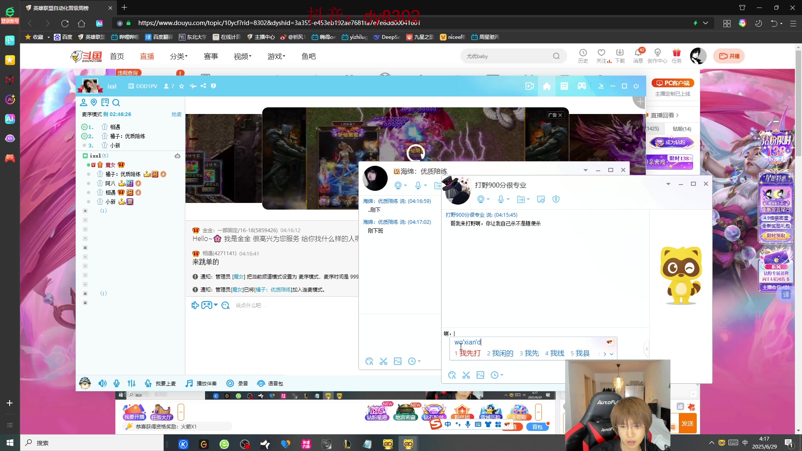Click the image icon in 打野900分 chat toolbar
The height and width of the screenshot is (451, 802).
[x=480, y=375]
